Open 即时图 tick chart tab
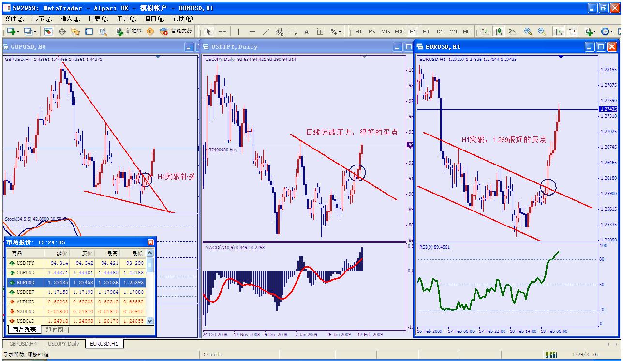The height and width of the screenshot is (361, 623). point(54,330)
